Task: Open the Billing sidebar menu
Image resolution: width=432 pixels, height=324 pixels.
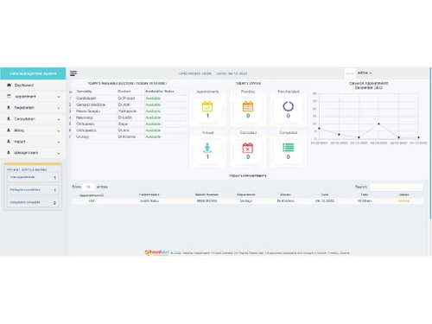Action: tap(33, 130)
